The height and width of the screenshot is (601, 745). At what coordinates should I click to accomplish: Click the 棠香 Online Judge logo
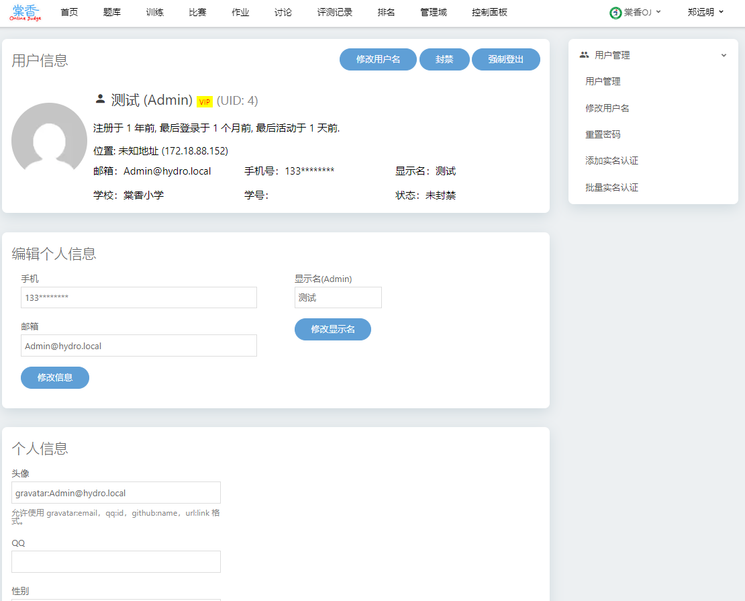(x=26, y=12)
